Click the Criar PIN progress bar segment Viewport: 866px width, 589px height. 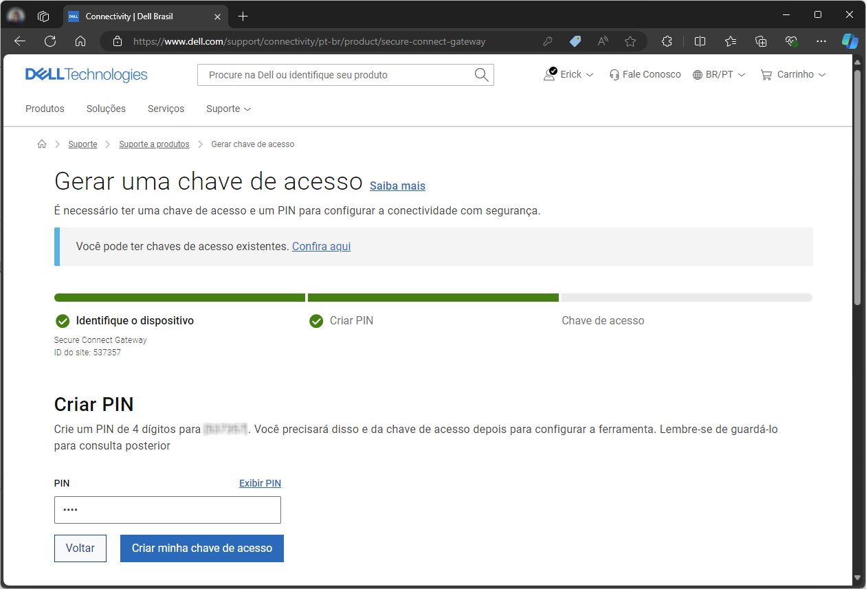(432, 297)
